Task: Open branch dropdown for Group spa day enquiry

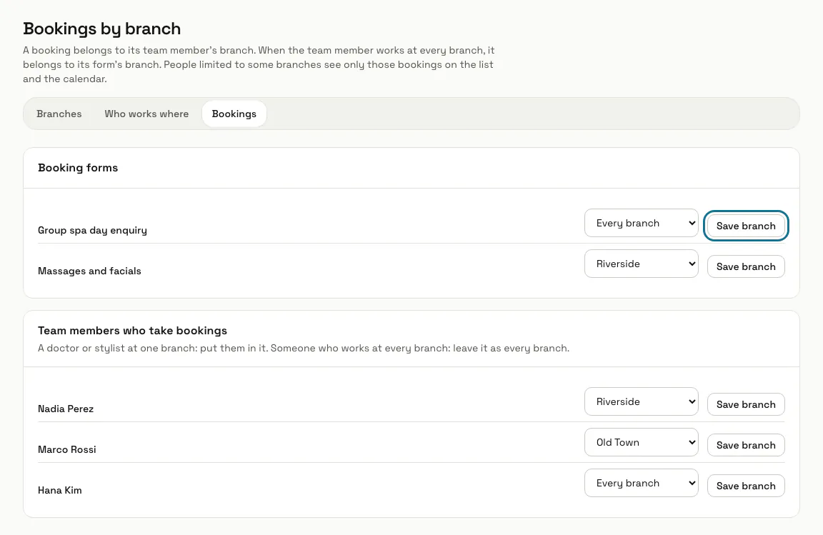Action: tap(642, 223)
